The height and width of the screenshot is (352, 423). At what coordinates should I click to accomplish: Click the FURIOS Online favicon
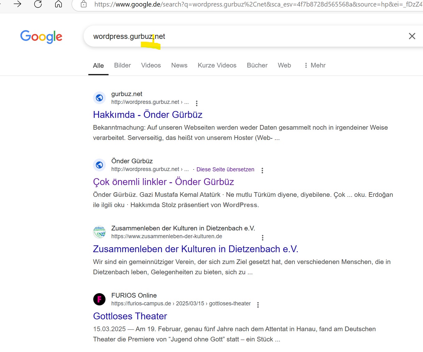pos(99,299)
